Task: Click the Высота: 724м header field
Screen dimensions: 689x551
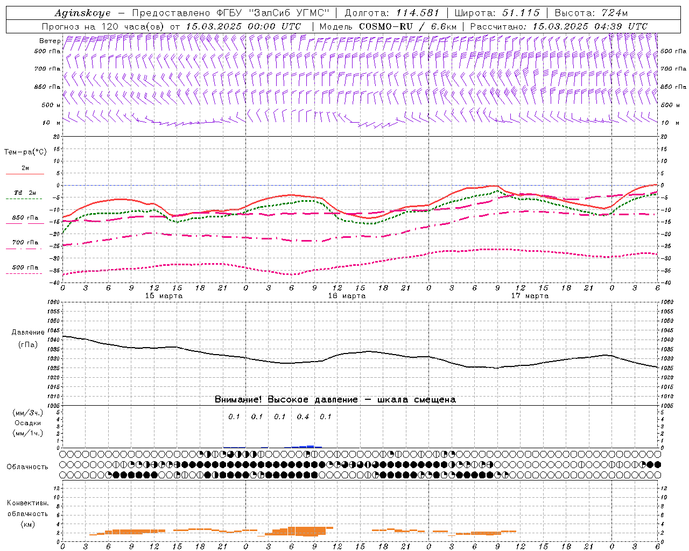Action: pyautogui.click(x=591, y=13)
